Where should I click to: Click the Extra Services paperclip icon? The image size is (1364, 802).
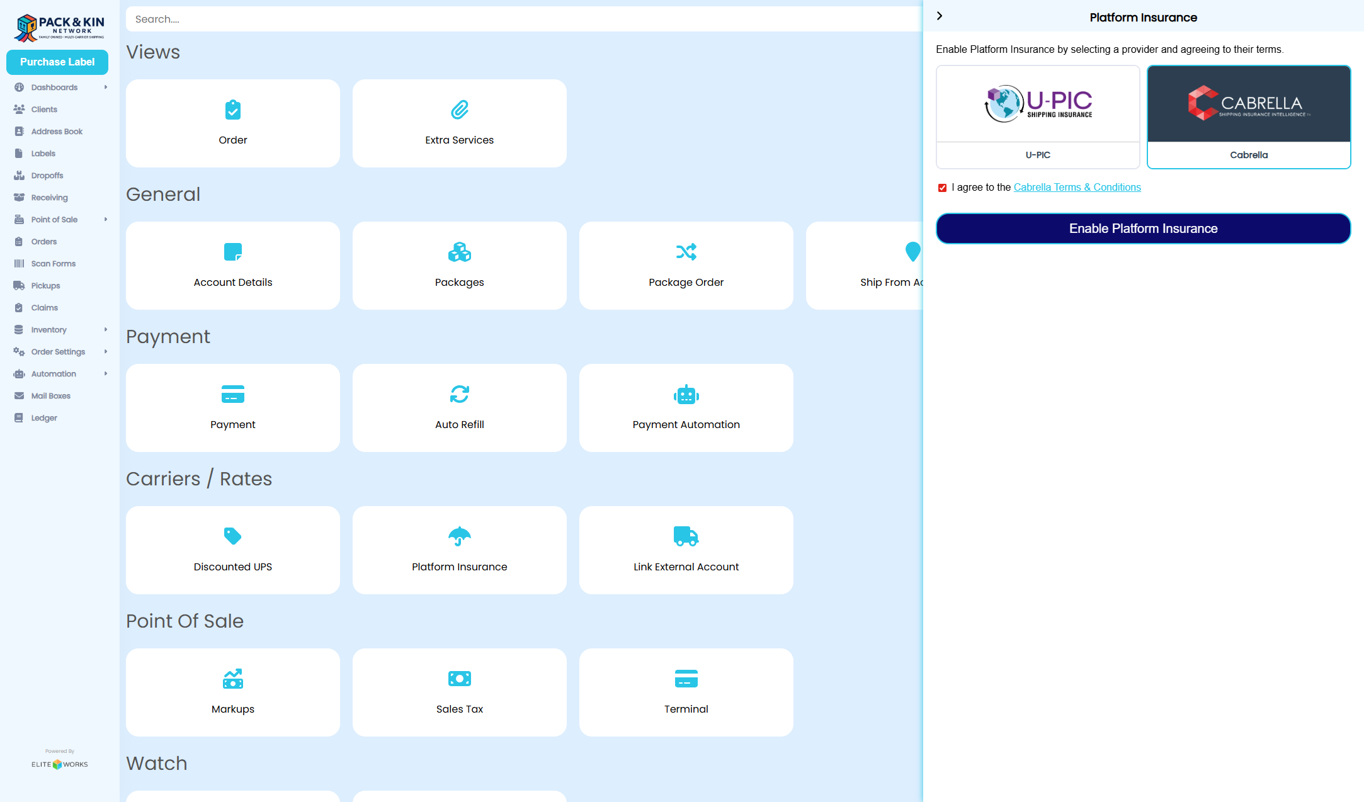pos(460,110)
